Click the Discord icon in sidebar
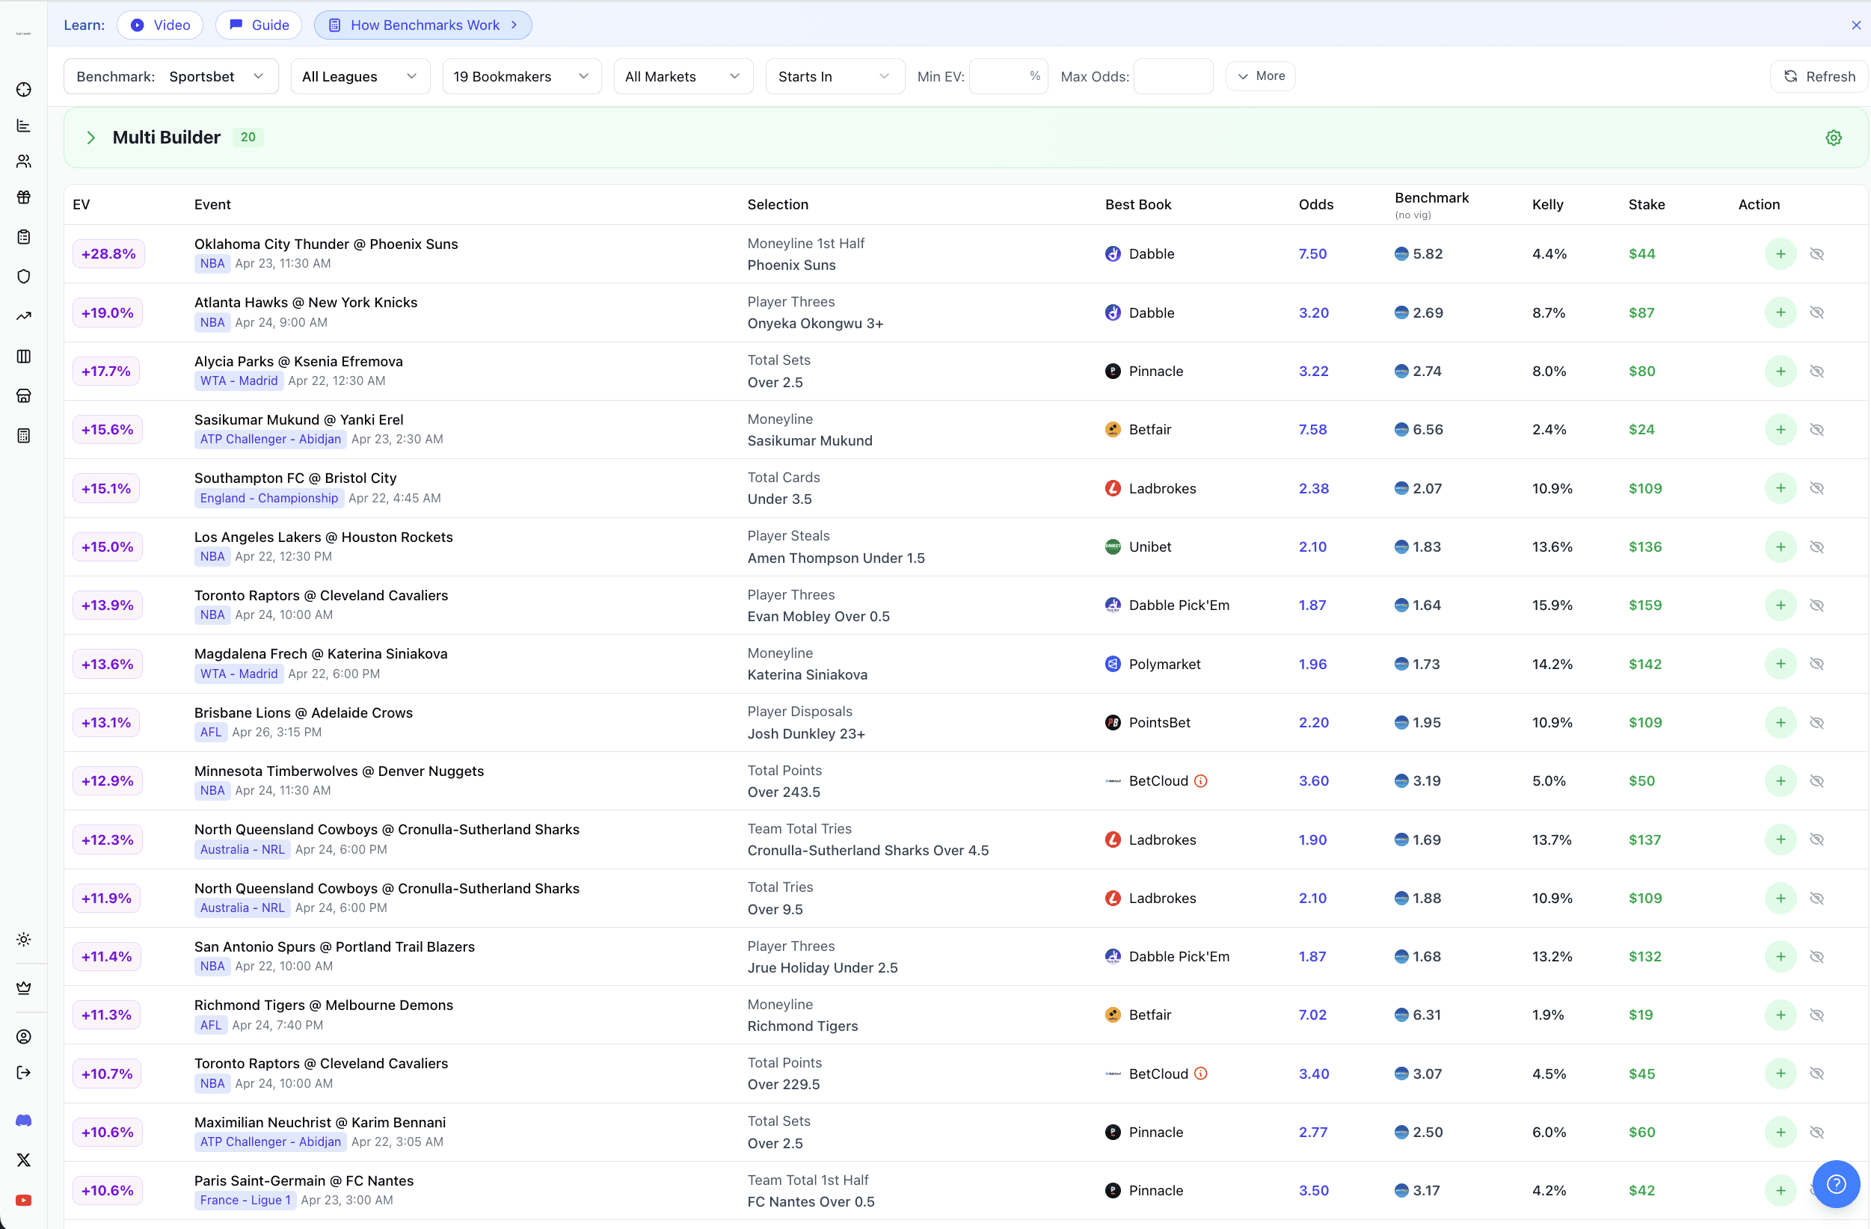The width and height of the screenshot is (1871, 1229). click(x=24, y=1120)
